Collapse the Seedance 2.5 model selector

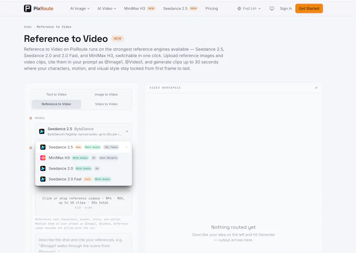pyautogui.click(x=84, y=131)
